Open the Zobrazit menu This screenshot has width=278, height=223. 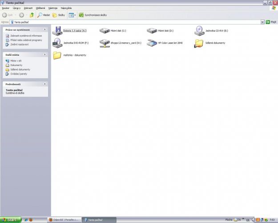28,8
